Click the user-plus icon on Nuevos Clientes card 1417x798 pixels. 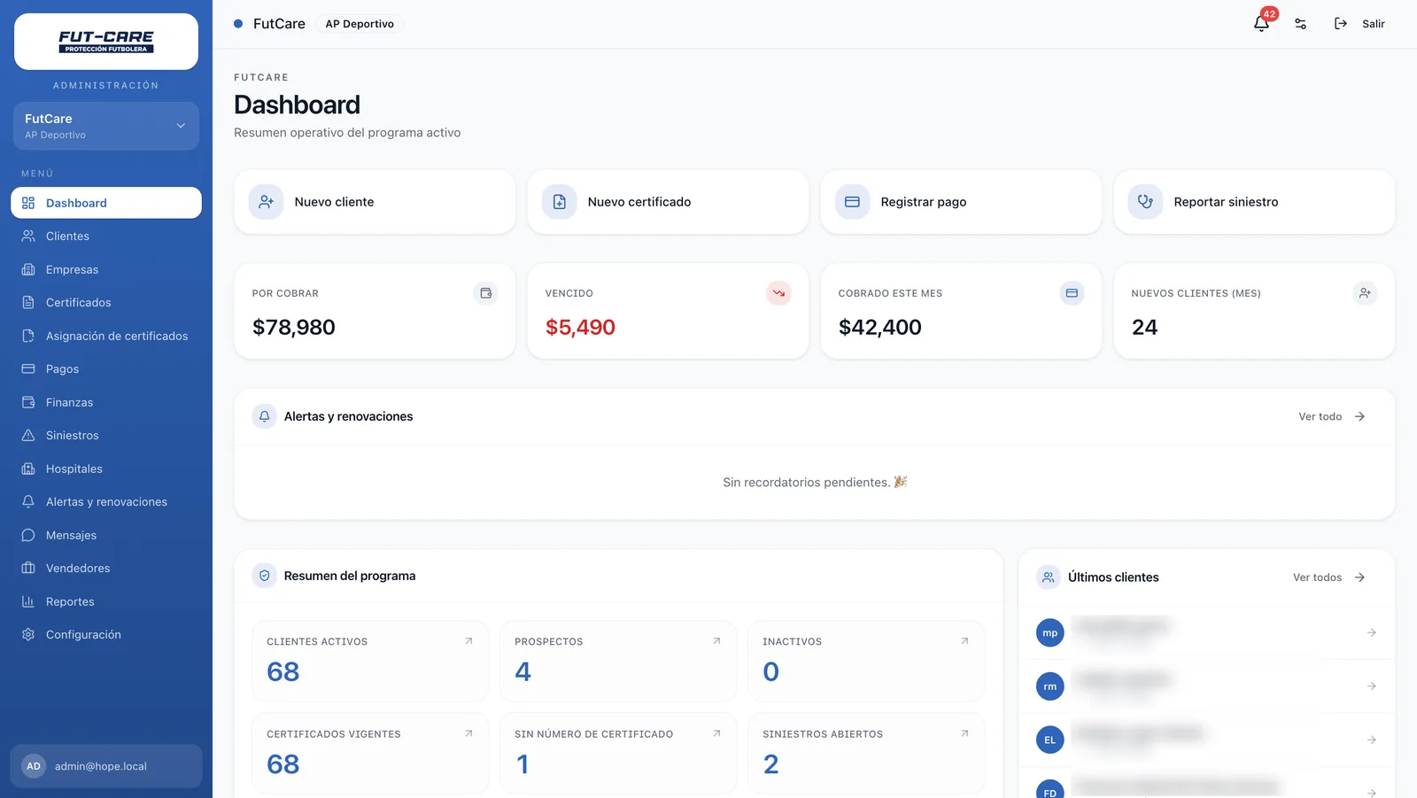coord(1365,293)
